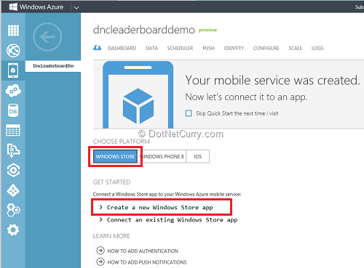364x268 pixels.
Task: Select Mobile Services phone icon in sidebar
Action: 13,70
